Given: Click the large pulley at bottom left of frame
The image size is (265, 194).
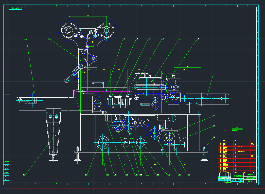Looking at the screenshot, I should pyautogui.click(x=103, y=142).
